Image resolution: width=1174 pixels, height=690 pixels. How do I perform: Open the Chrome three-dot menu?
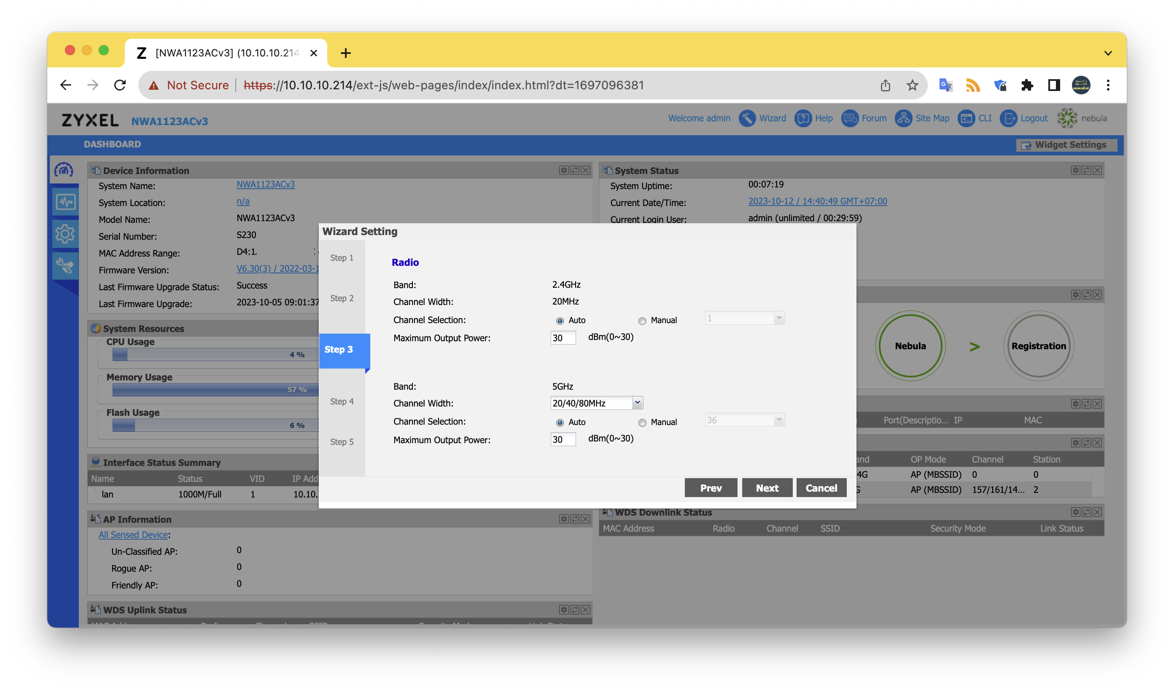(1108, 85)
